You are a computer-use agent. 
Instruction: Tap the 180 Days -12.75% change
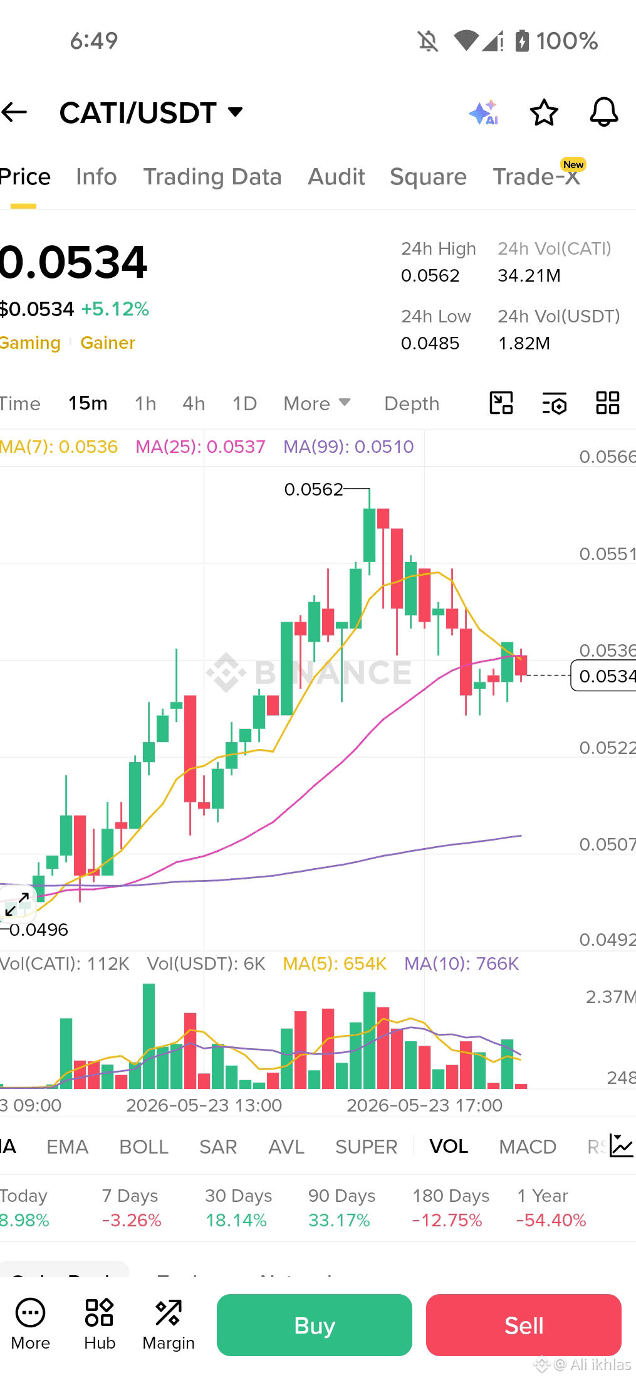pos(451,1207)
